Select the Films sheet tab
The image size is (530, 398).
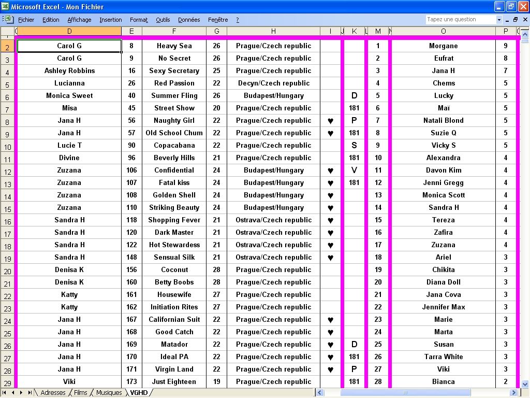coord(81,393)
